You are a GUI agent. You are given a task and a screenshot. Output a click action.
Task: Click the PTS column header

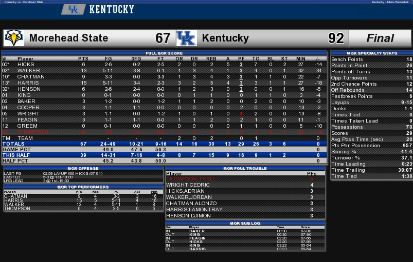83,59
